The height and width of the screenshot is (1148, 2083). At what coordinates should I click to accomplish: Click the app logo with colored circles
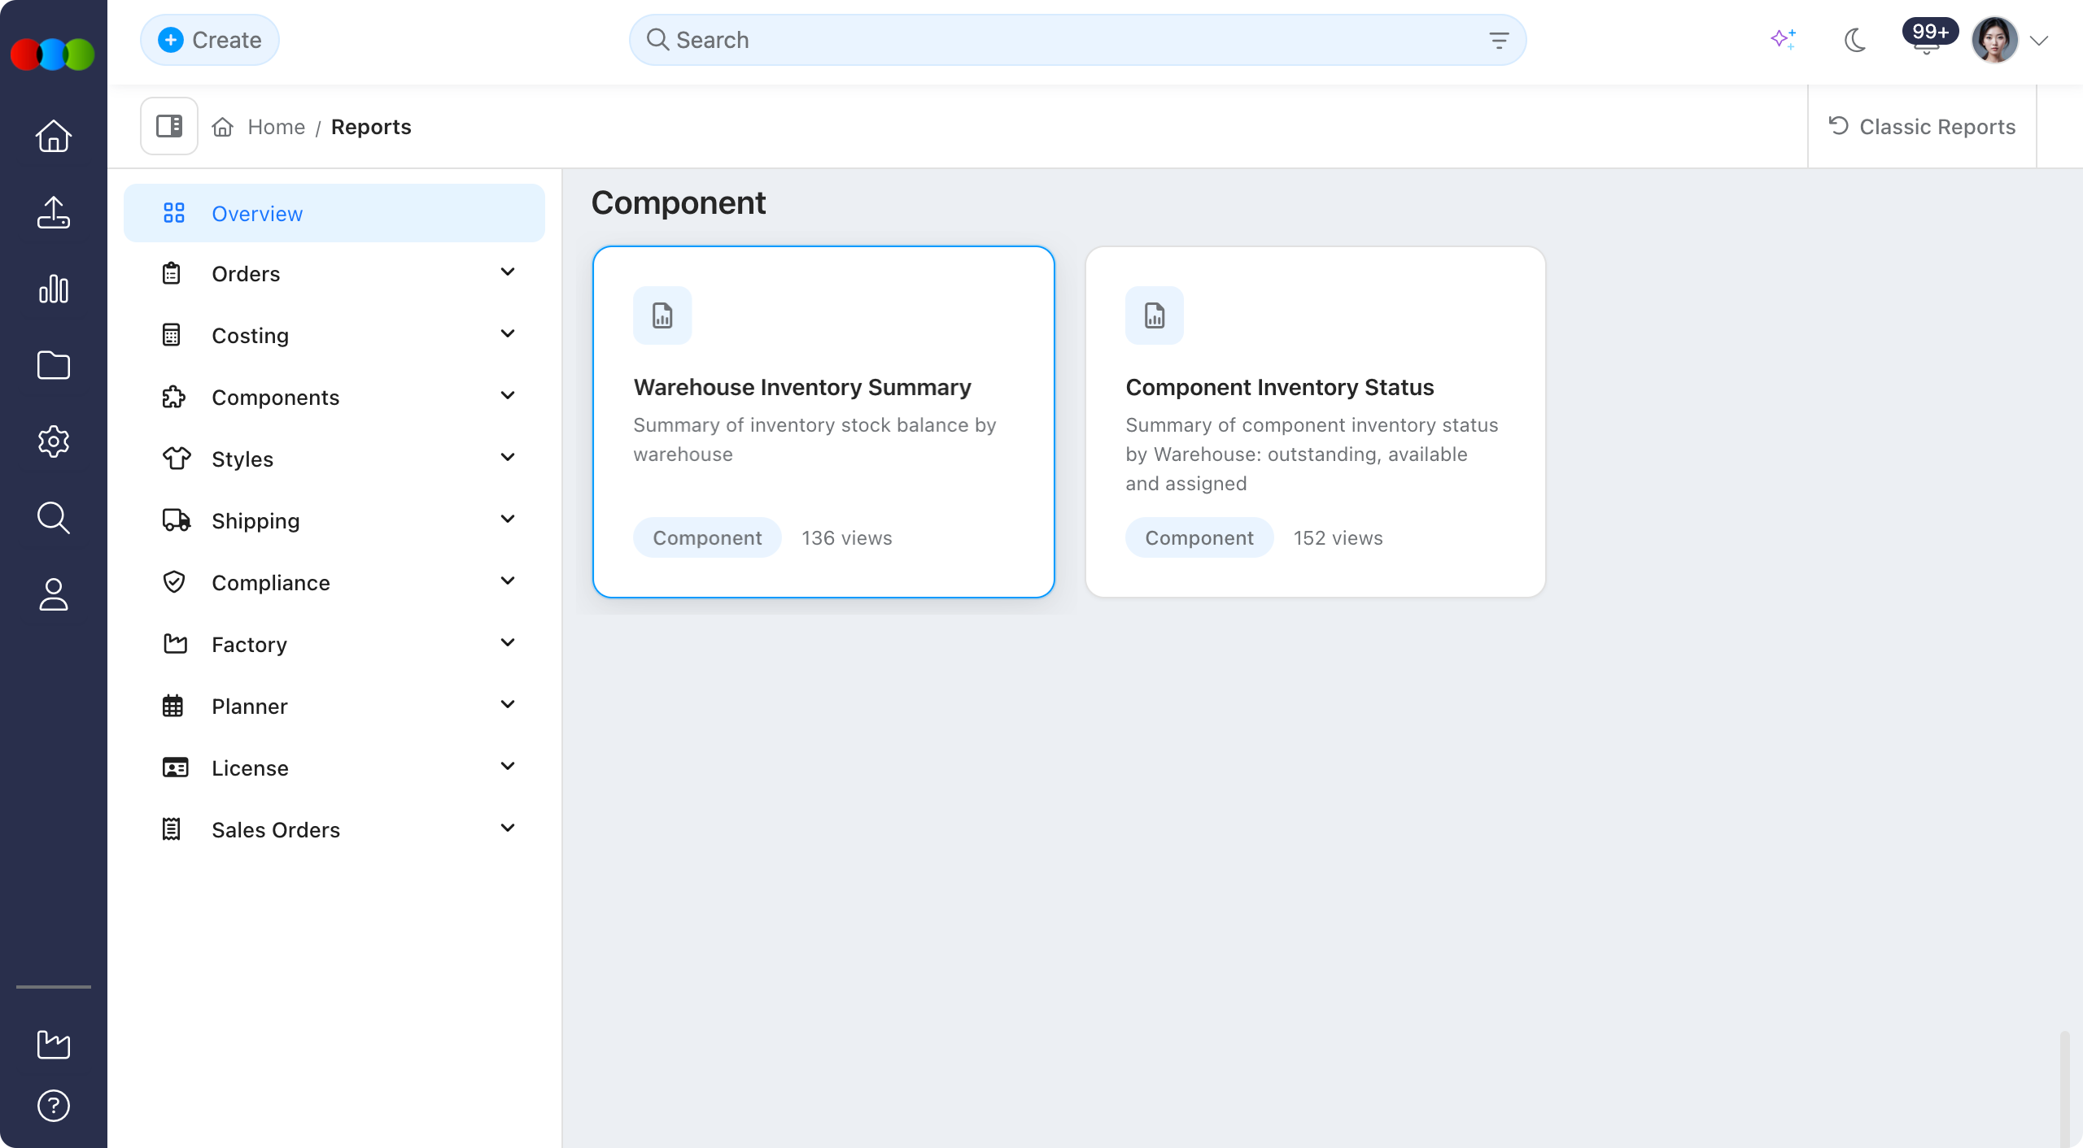[53, 54]
